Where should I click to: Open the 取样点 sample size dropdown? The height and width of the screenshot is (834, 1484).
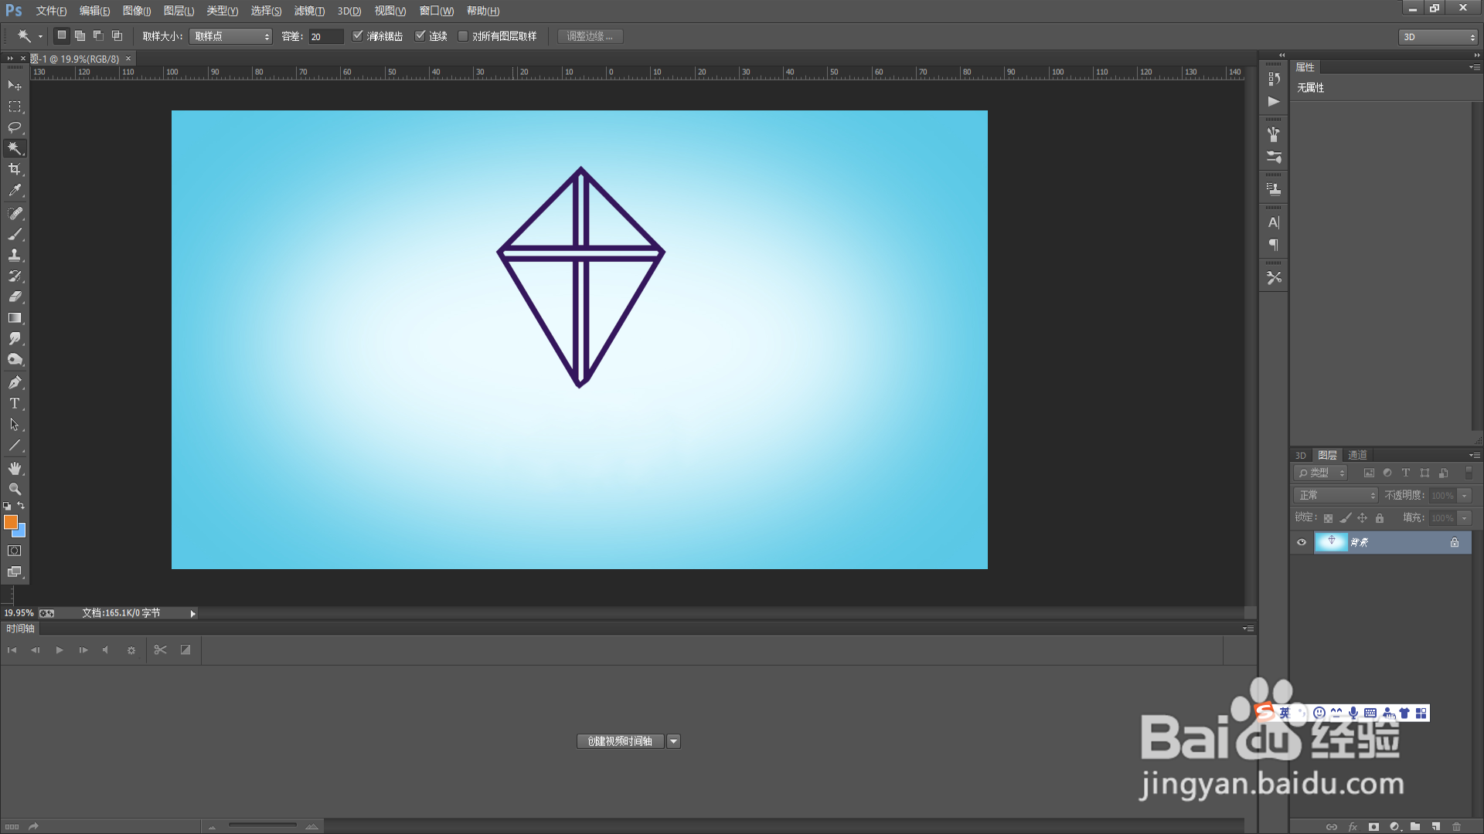(230, 36)
